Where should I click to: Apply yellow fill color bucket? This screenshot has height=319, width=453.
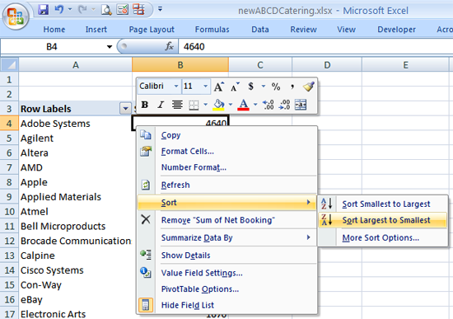coord(219,105)
